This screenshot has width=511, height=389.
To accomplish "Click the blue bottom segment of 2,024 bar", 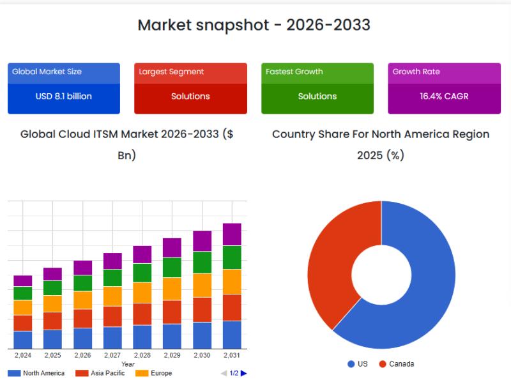I will [x=23, y=339].
